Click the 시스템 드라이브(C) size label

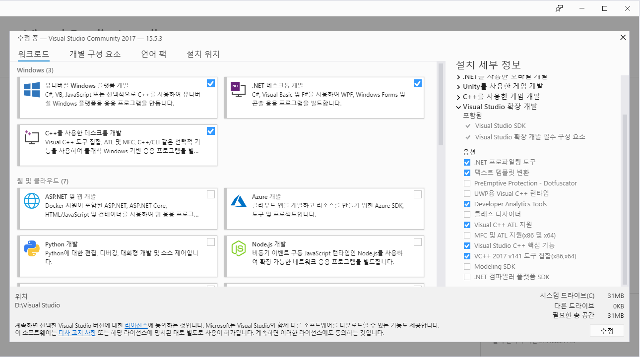coord(567,295)
